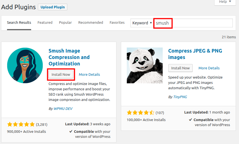Image resolution: width=239 pixels, height=144 pixels.
Task: Install the Smush Image Compression plugin
Action: click(x=61, y=74)
